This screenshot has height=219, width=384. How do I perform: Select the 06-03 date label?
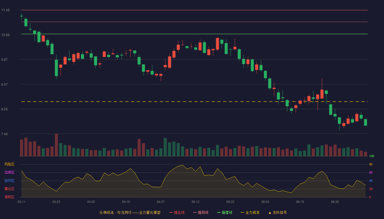[x=265, y=202]
